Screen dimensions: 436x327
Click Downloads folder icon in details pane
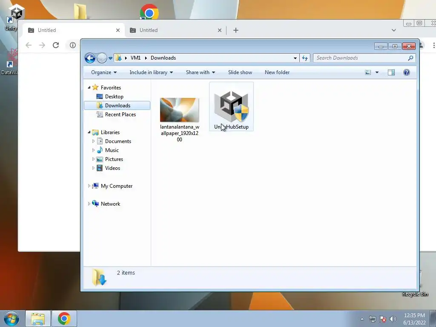[99, 277]
